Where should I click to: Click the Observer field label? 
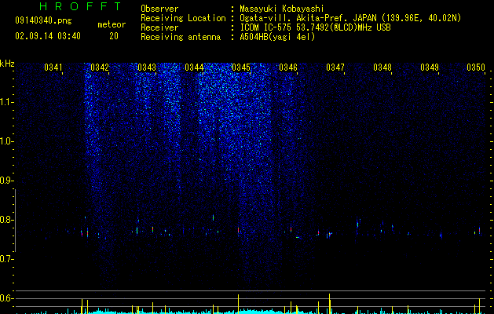pos(159,9)
